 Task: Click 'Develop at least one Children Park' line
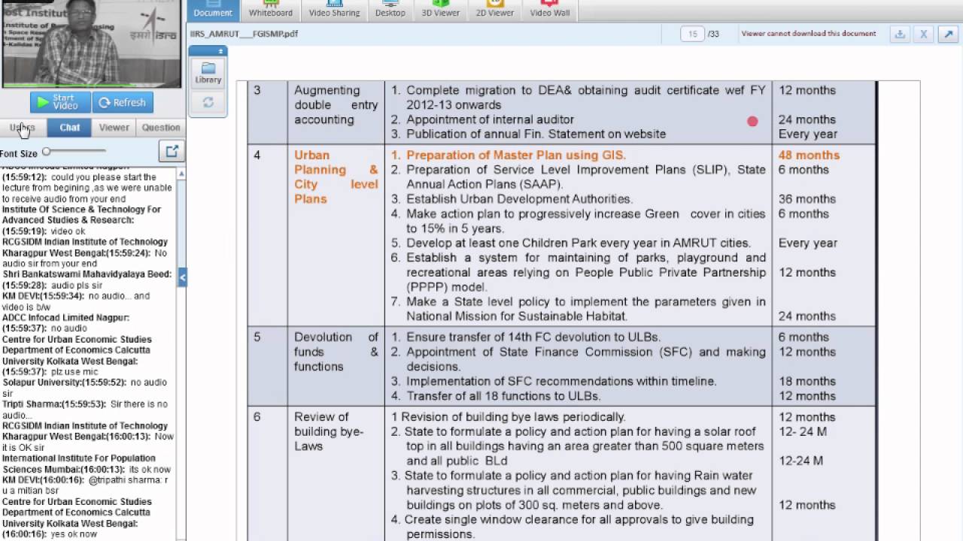click(579, 243)
